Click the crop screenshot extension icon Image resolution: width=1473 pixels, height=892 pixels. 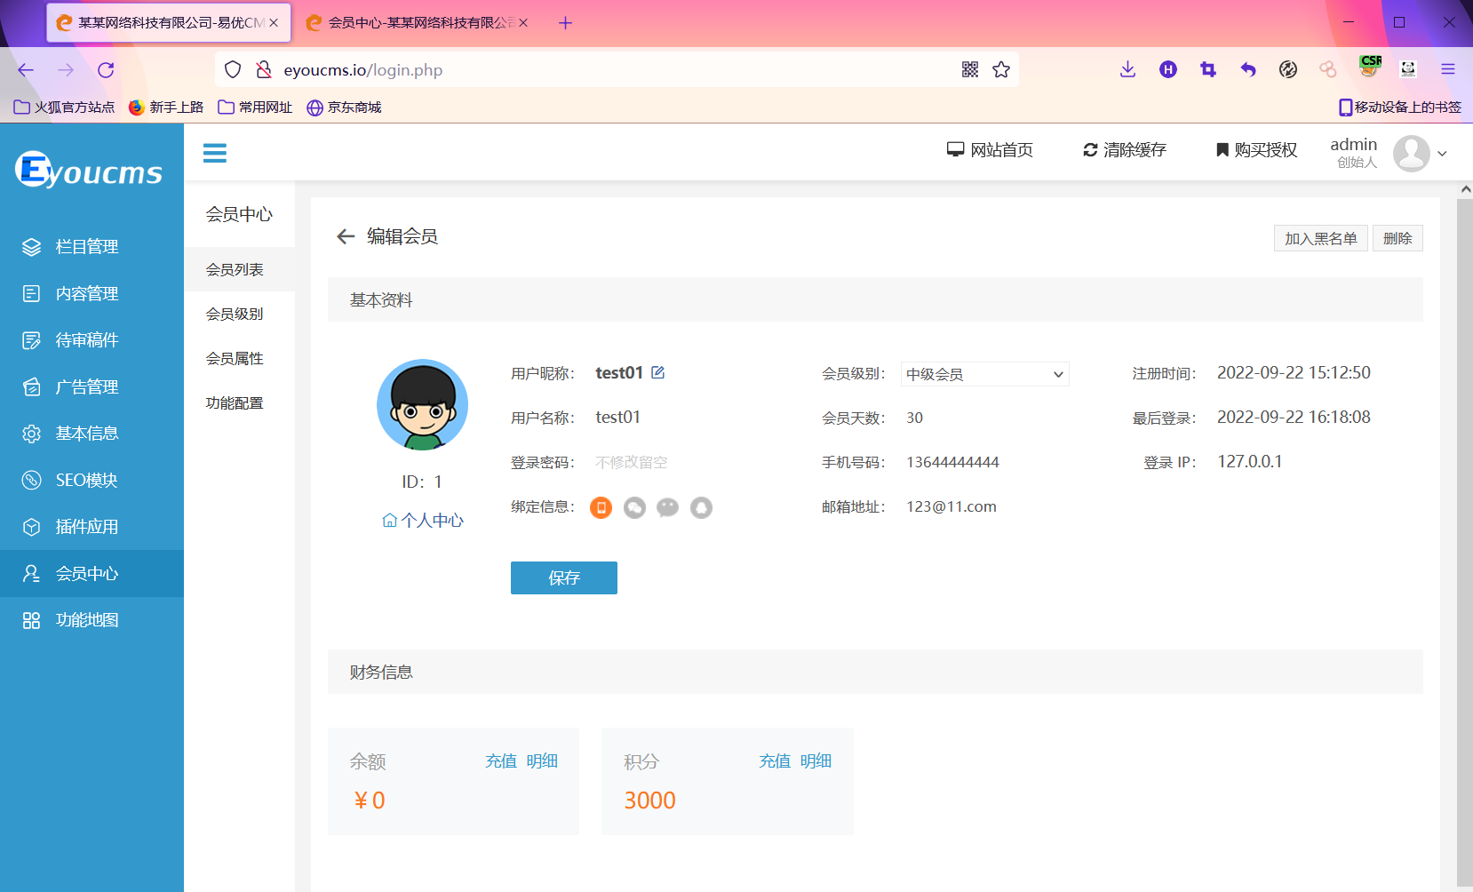point(1208,69)
